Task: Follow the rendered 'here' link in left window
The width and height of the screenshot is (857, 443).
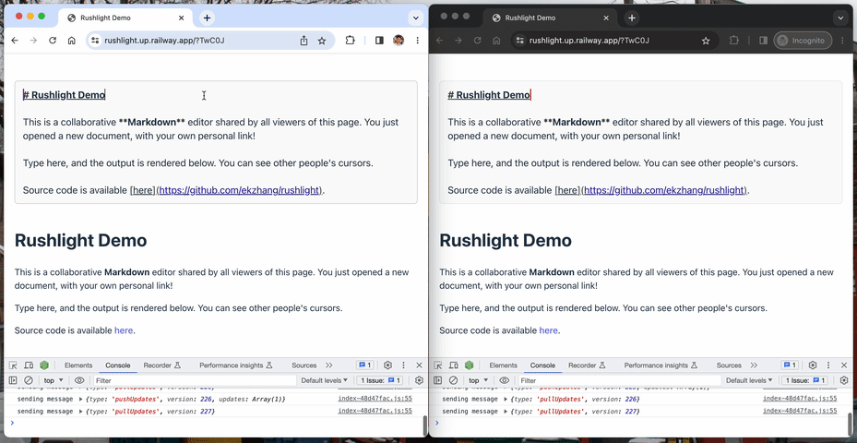Action: coord(124,330)
